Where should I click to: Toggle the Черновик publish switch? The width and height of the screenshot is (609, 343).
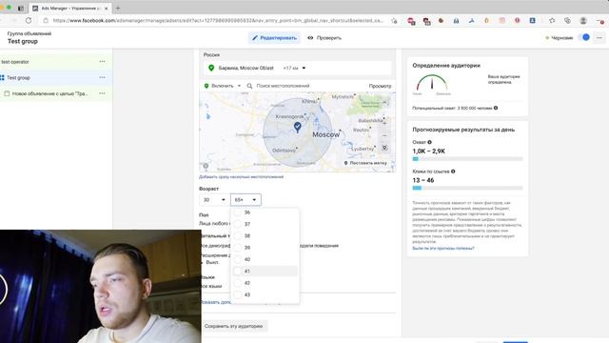tap(583, 37)
